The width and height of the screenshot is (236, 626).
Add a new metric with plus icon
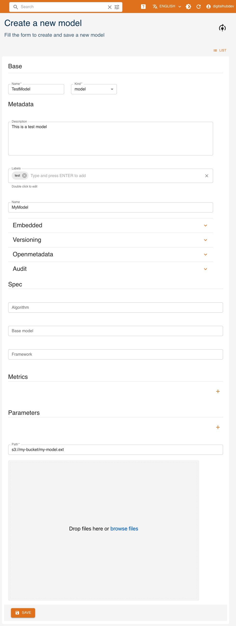point(218,391)
